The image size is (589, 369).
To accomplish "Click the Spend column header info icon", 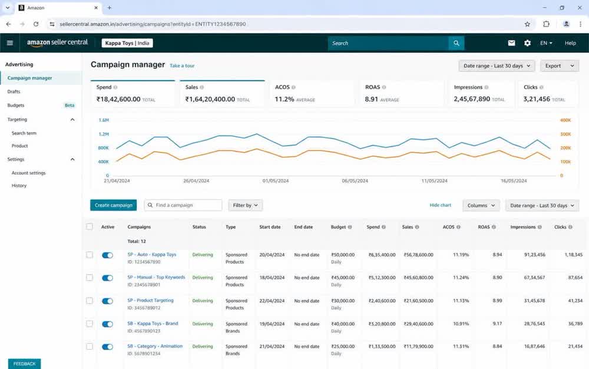I will [x=383, y=227].
